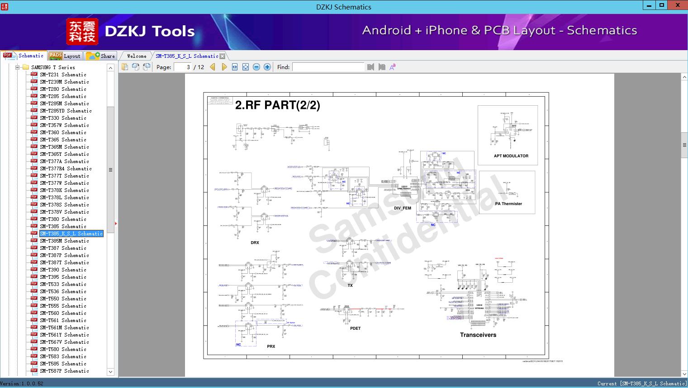Click the PDF icon beside SM-T583 Schematic
Viewport: 688px width, 388px height.
[x=34, y=356]
